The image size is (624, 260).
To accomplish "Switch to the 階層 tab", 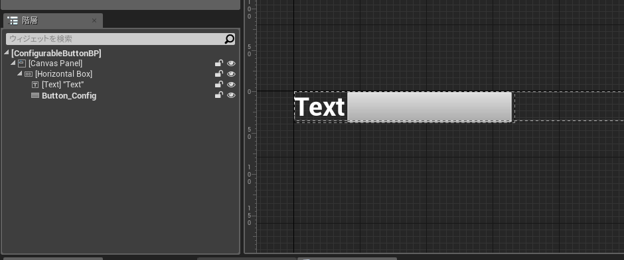I will point(52,21).
